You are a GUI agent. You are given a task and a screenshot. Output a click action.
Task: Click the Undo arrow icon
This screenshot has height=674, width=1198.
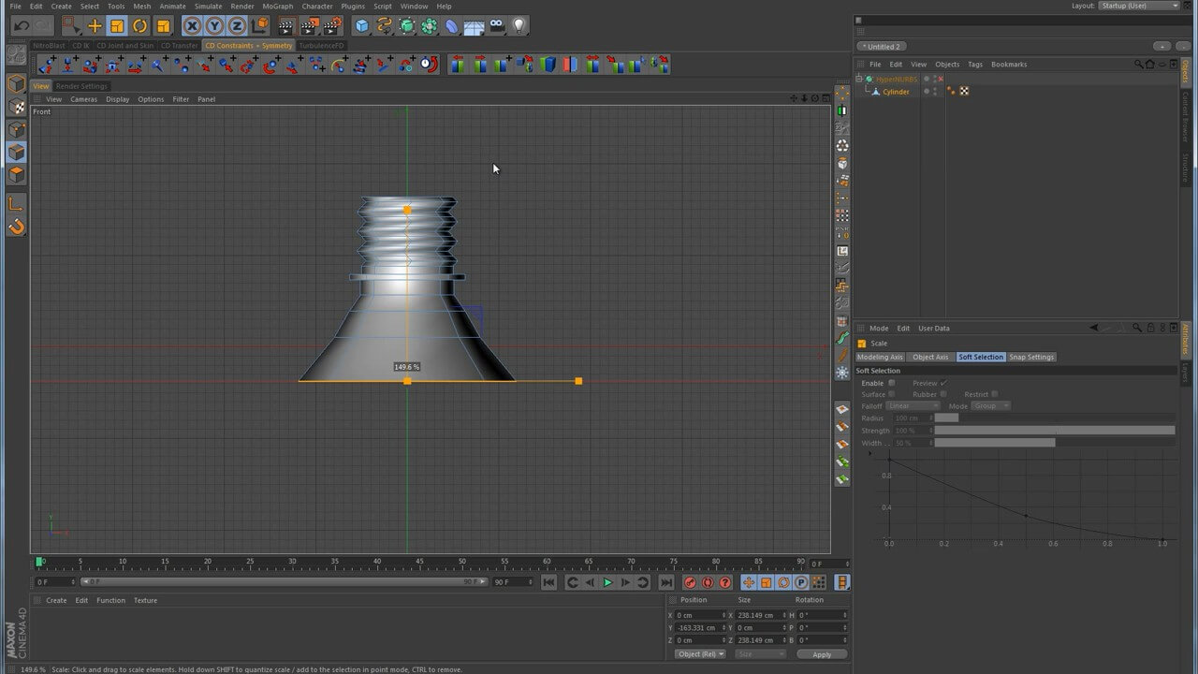tap(21, 26)
